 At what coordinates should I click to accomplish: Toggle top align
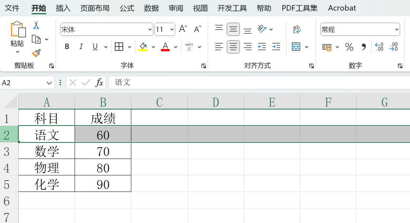[x=219, y=27]
